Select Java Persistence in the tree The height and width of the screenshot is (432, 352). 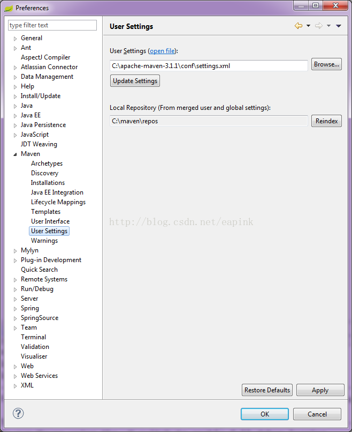(43, 125)
